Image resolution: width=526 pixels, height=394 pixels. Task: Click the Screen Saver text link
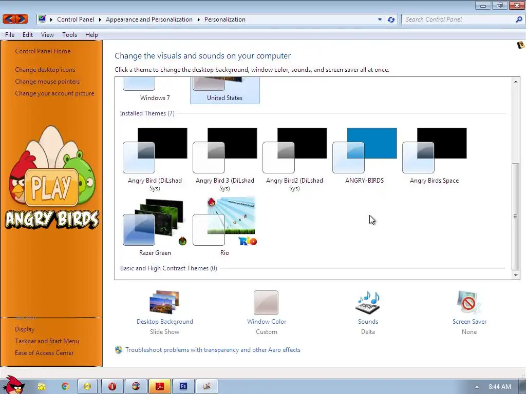tap(469, 322)
